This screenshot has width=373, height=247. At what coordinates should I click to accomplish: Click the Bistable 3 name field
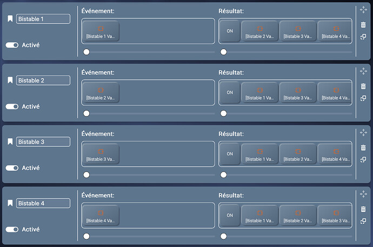pyautogui.click(x=43, y=142)
